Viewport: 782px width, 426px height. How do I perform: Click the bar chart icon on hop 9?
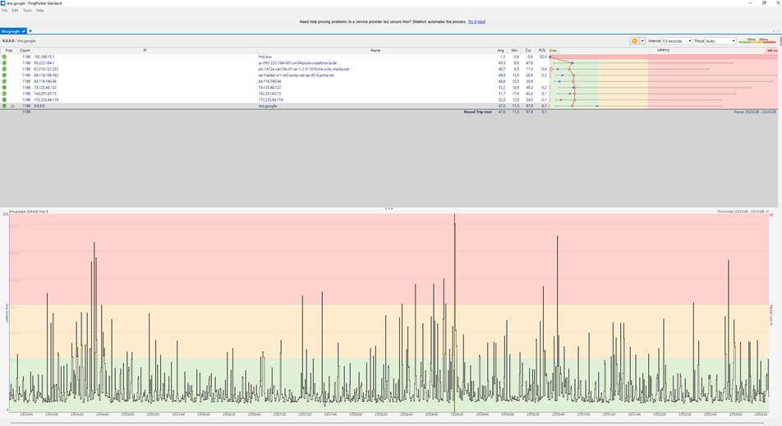12,106
